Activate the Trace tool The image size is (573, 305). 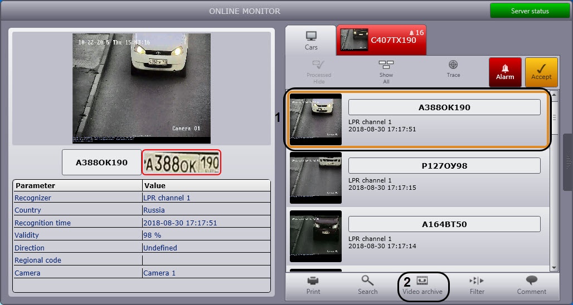point(453,70)
